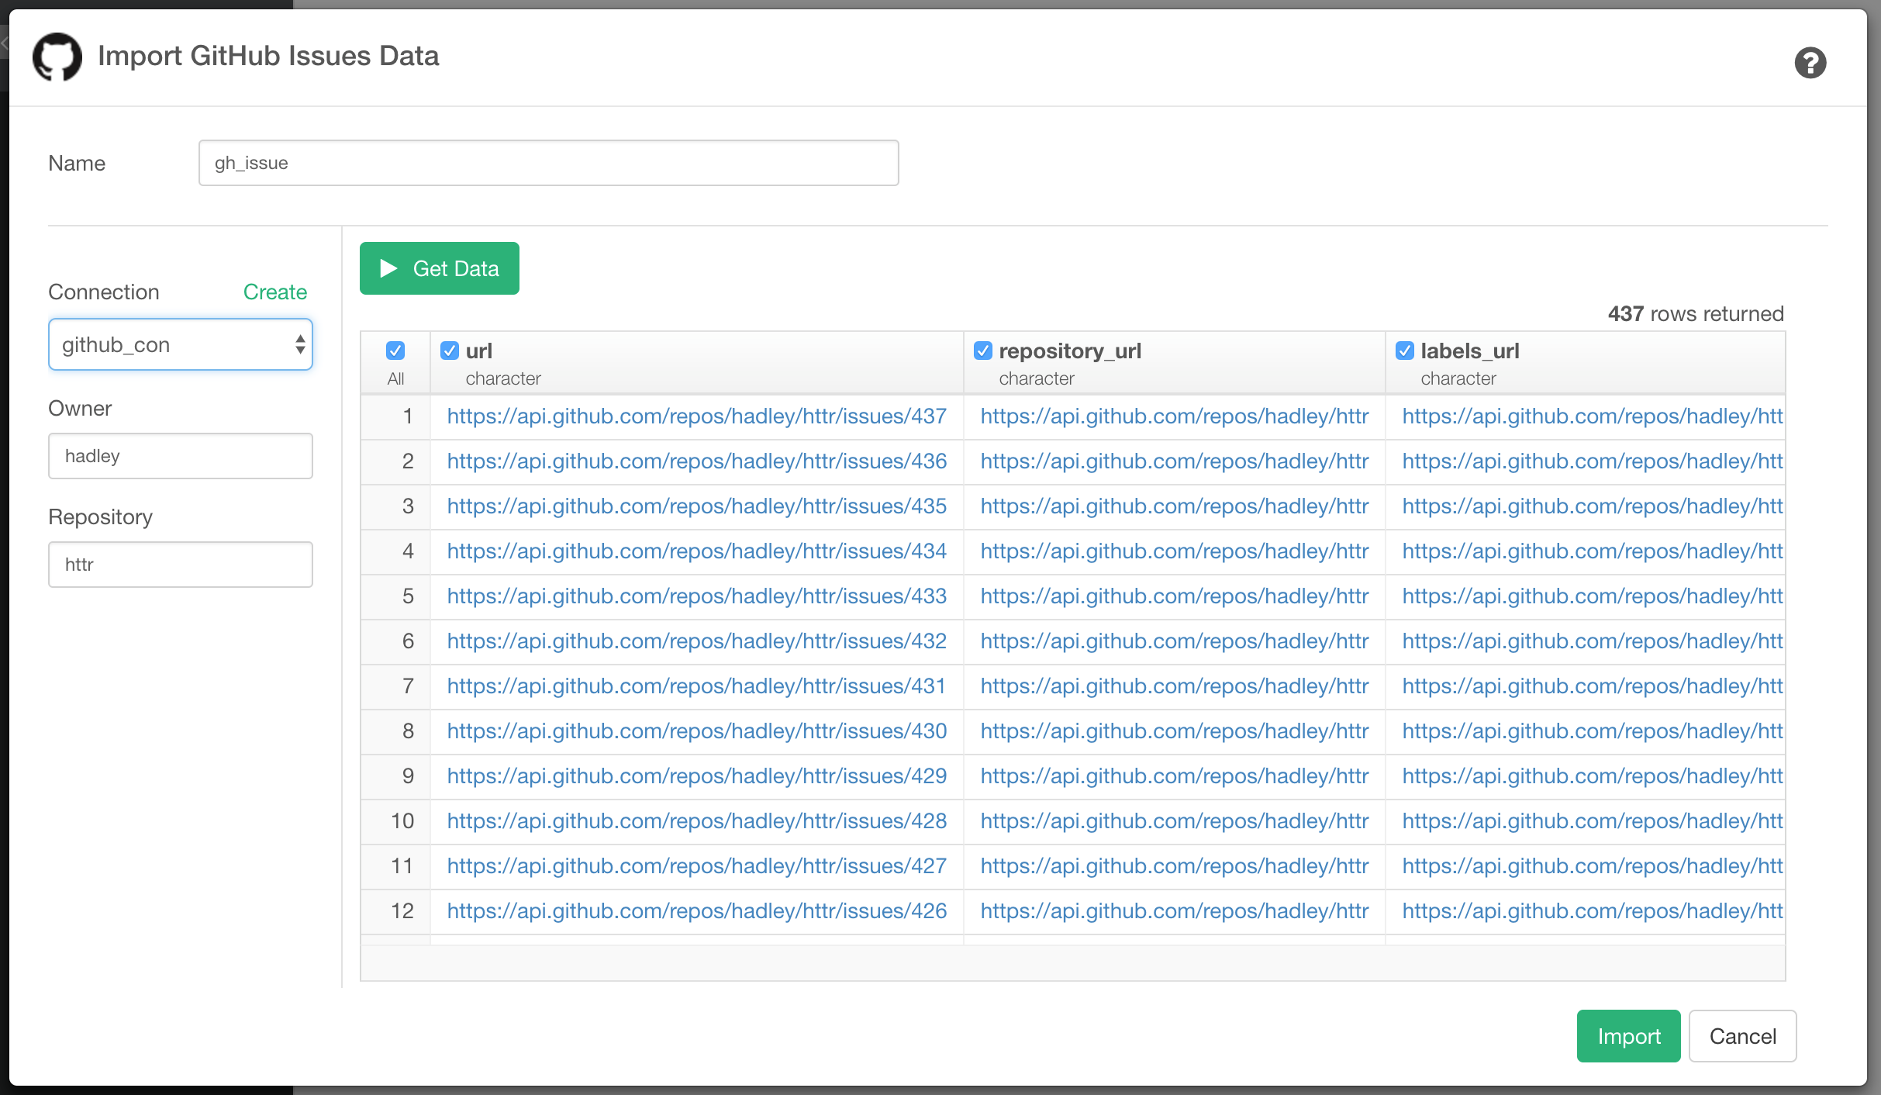
Task: Open the issues/437 url link
Action: point(697,416)
